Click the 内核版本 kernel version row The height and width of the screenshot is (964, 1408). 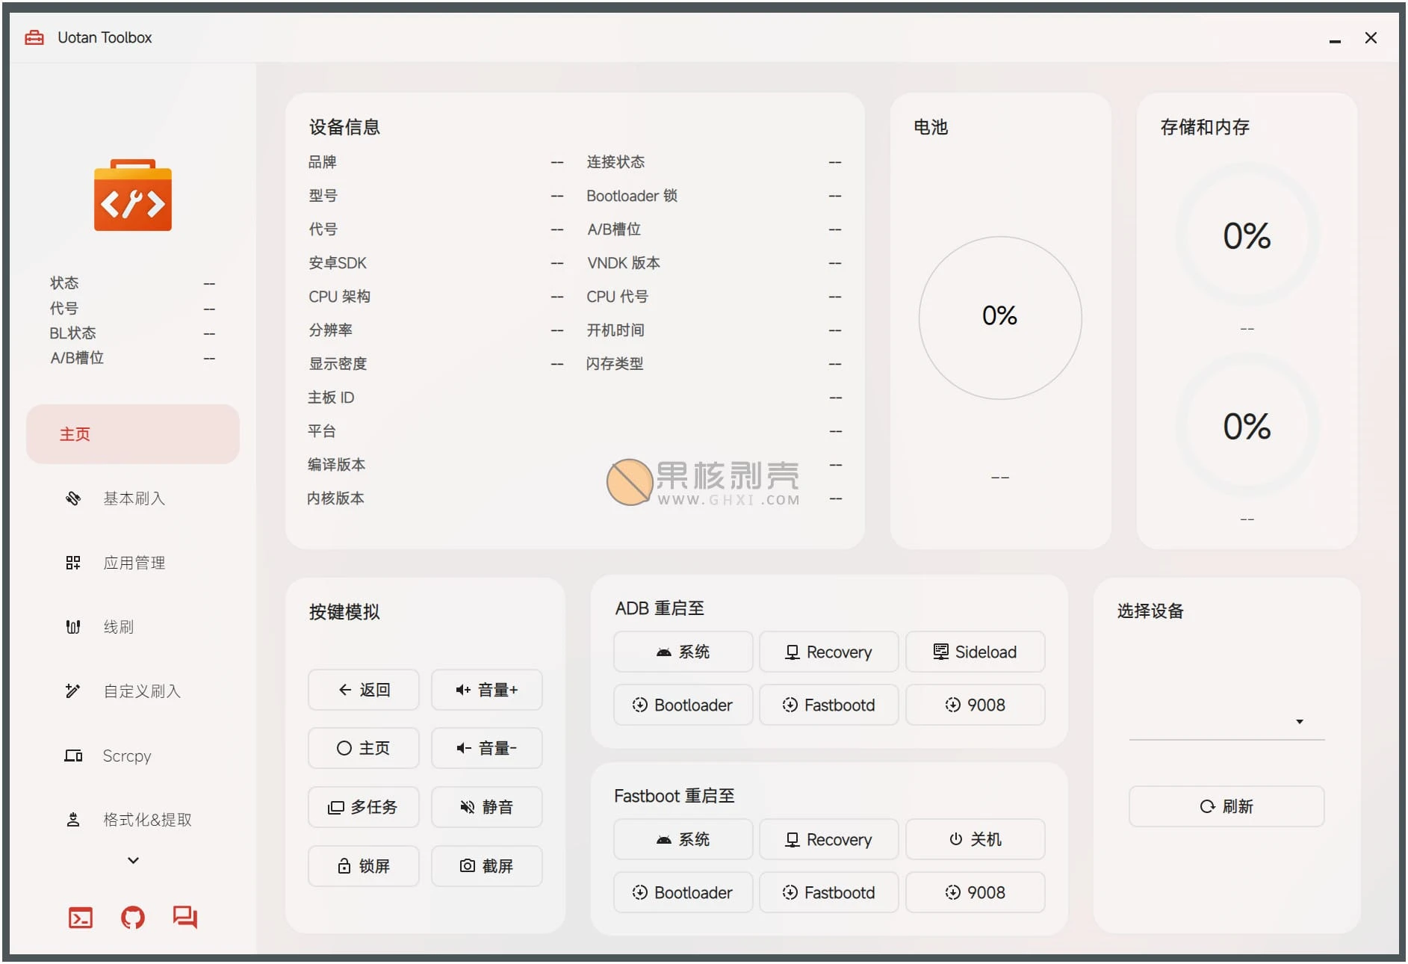coord(574,498)
